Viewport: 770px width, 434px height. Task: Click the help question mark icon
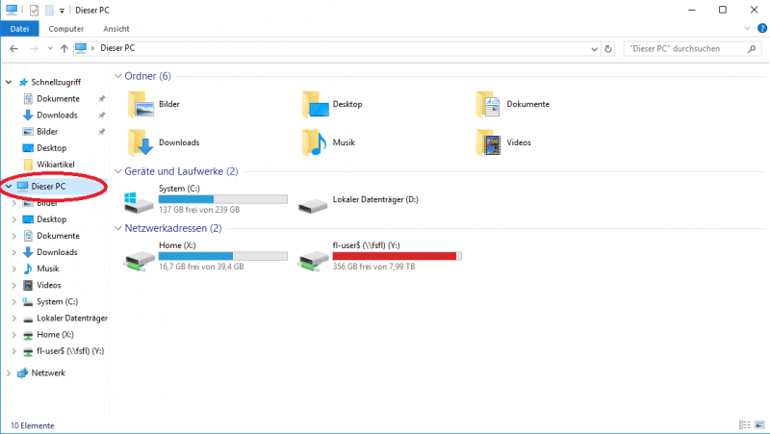(759, 29)
